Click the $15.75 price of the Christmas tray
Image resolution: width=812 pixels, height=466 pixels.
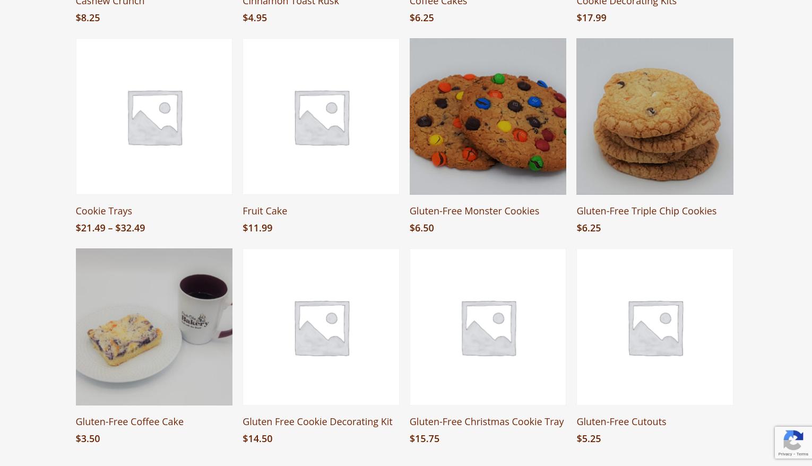[x=424, y=438]
